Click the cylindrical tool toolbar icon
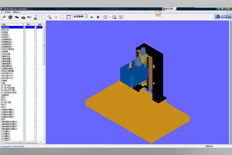232x155 pixels. [x=29, y=17]
